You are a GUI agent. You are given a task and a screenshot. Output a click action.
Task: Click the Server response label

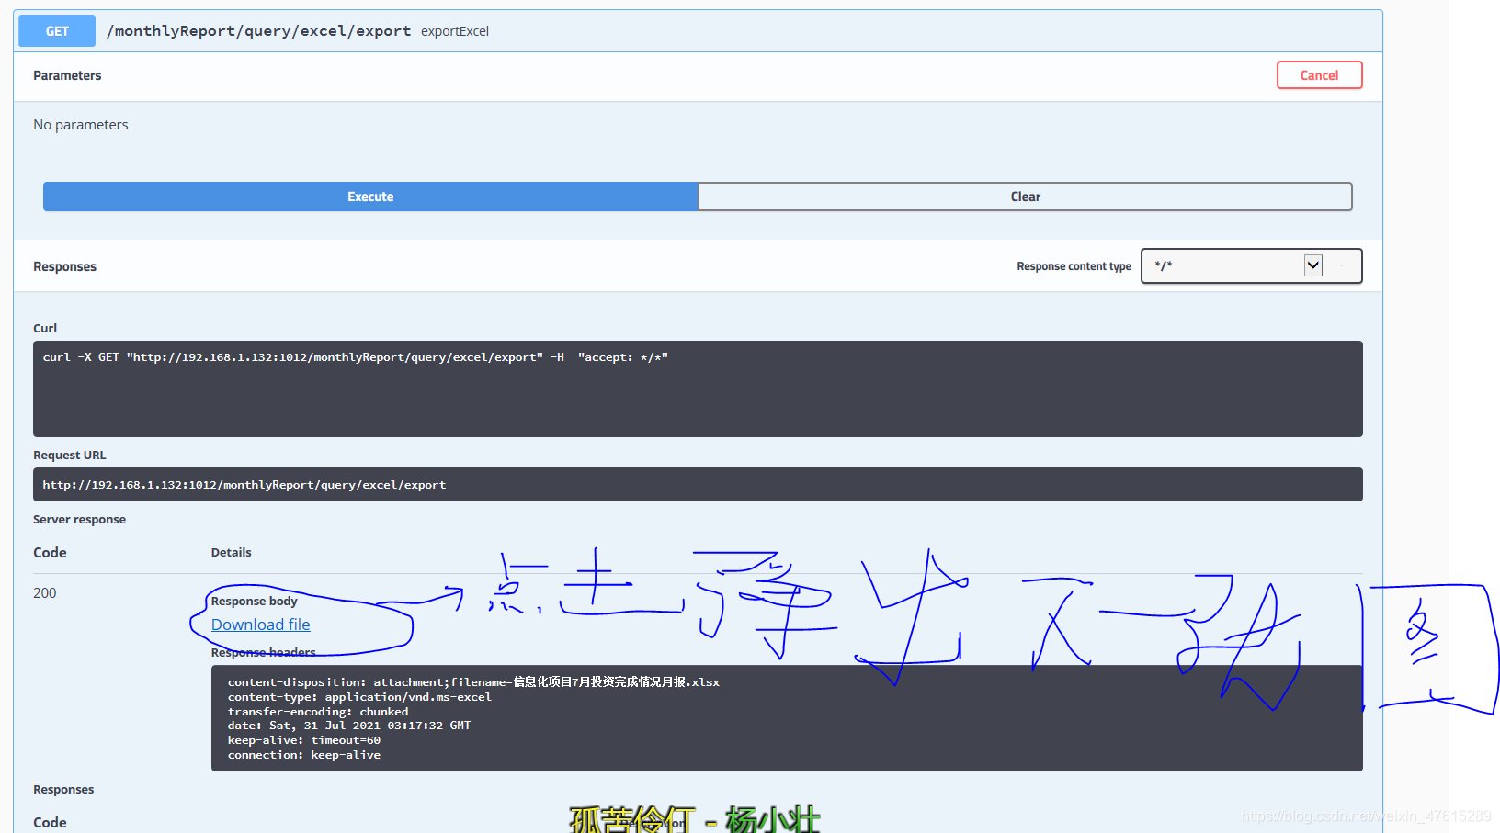[79, 520]
